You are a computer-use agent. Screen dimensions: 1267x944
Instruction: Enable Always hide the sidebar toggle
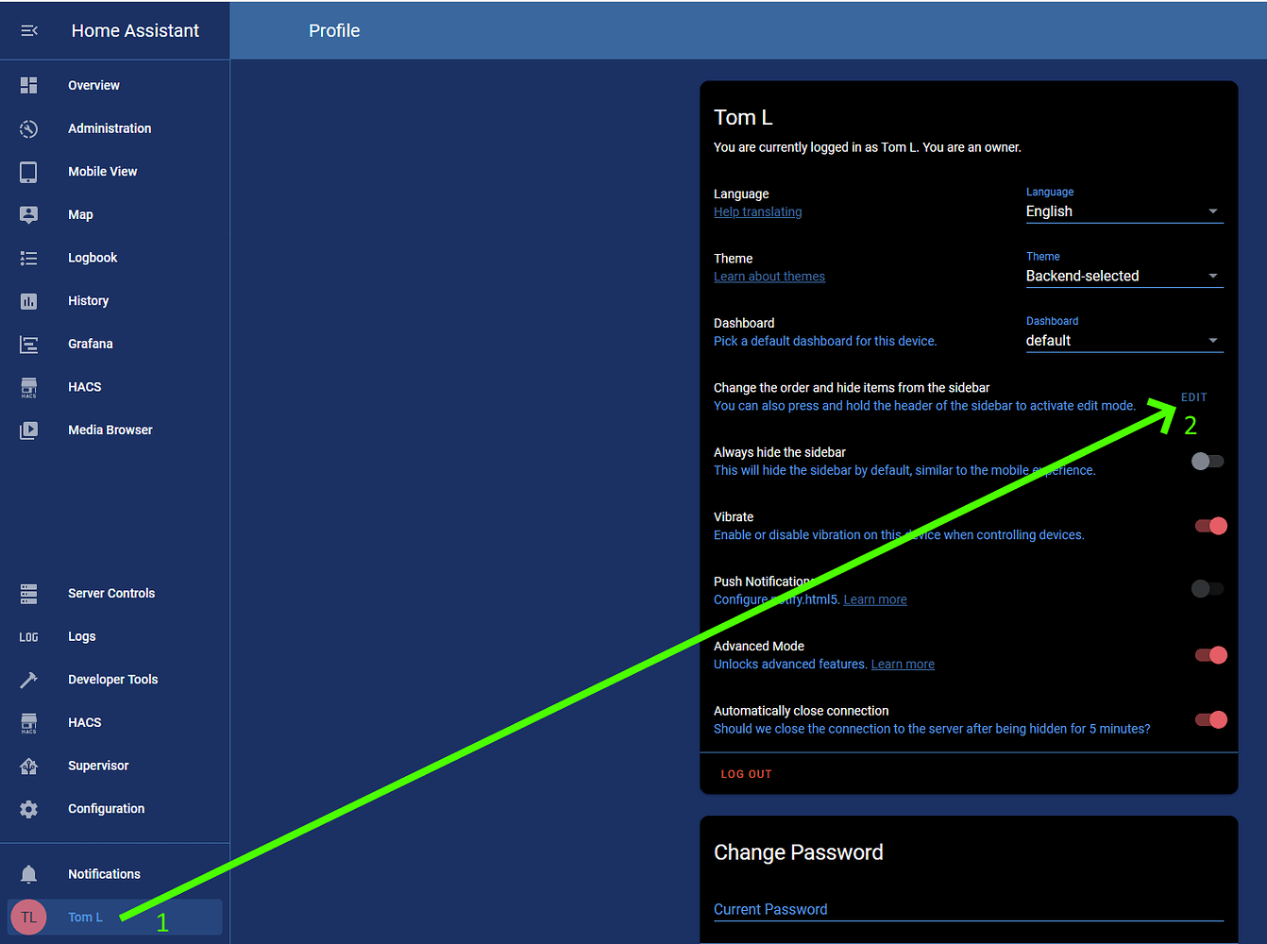1208,462
